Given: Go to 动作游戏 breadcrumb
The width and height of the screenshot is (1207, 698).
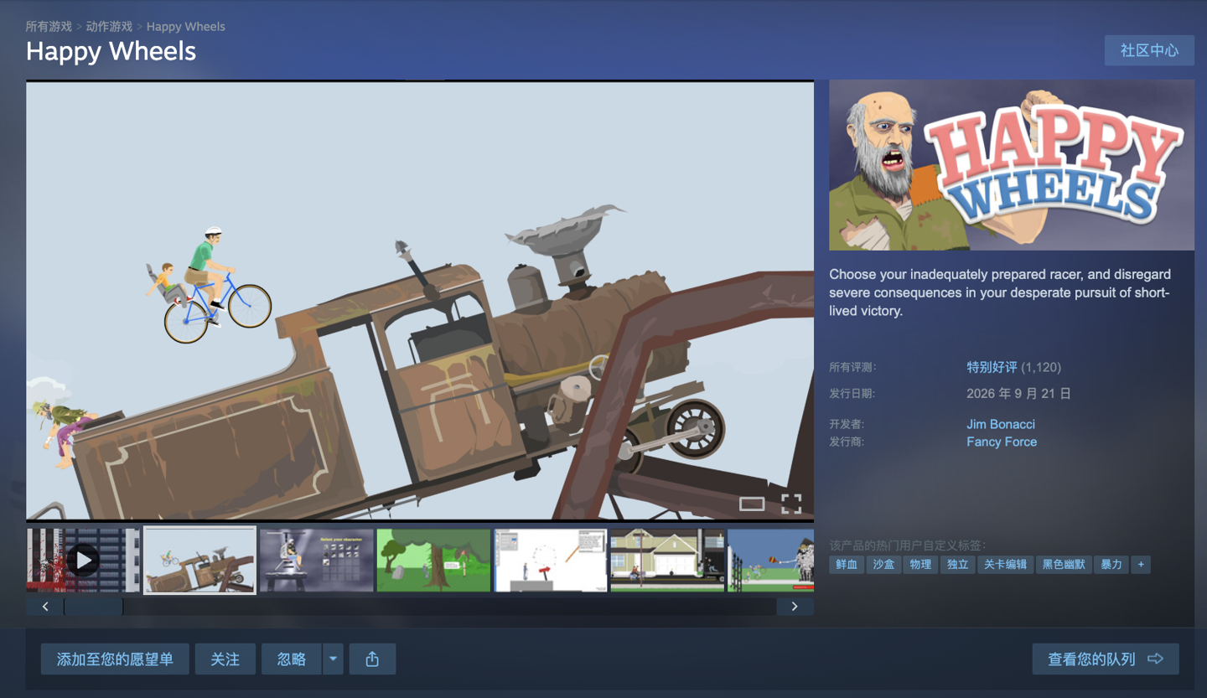Looking at the screenshot, I should pyautogui.click(x=109, y=27).
